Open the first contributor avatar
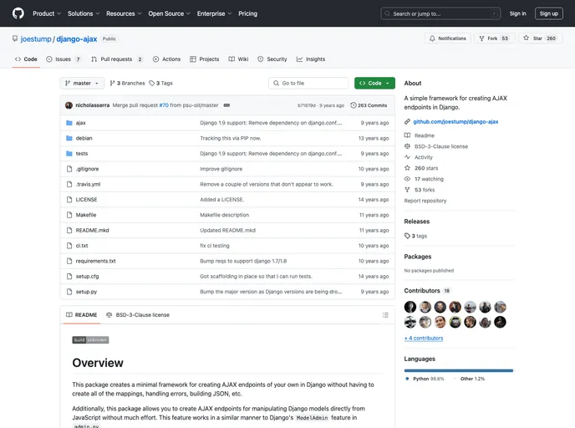 click(410, 307)
